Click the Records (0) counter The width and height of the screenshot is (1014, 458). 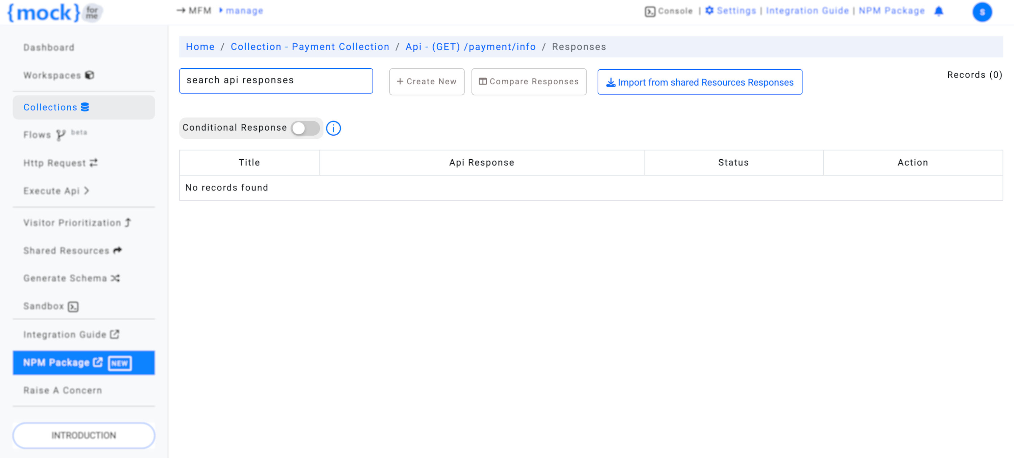point(974,74)
